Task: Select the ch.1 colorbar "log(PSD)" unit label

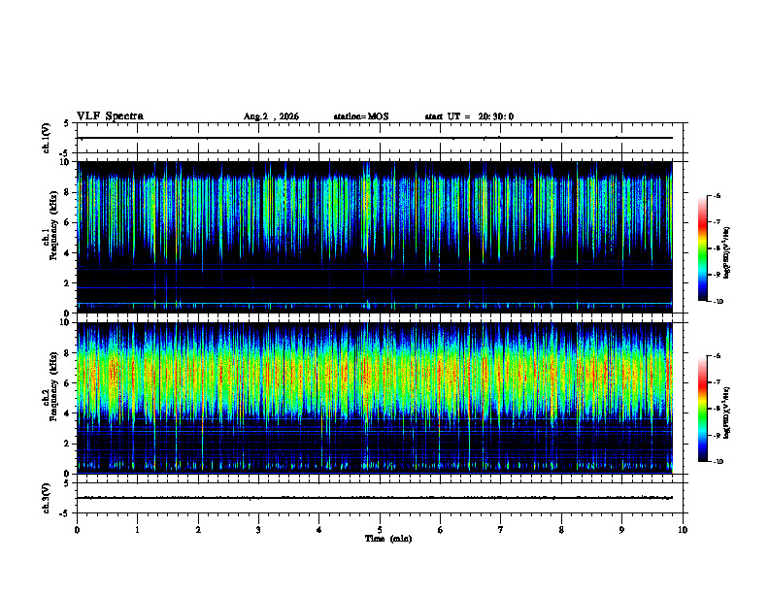Action: click(x=727, y=252)
